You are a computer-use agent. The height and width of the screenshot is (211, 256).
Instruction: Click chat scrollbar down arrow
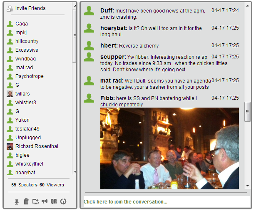[x=248, y=186]
